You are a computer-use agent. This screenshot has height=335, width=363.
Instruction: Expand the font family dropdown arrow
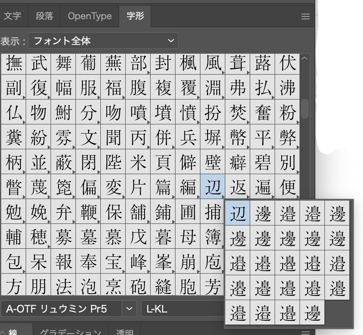pyautogui.click(x=129, y=309)
